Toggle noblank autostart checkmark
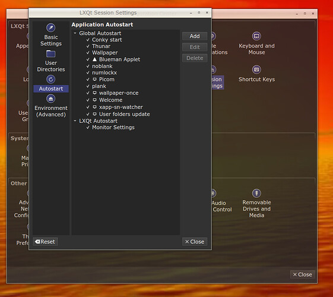This screenshot has width=333, height=297. pos(88,67)
